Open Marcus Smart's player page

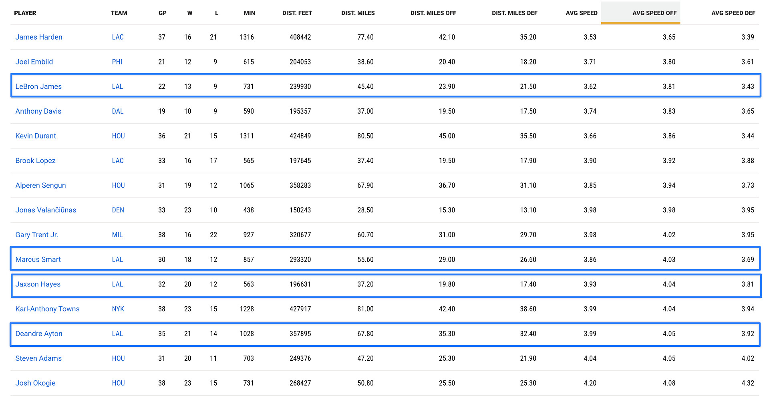click(x=38, y=260)
